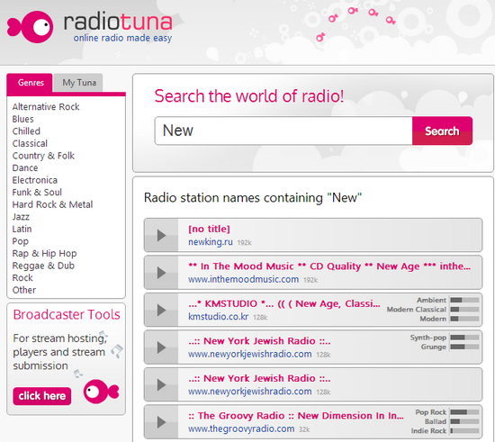The image size is (495, 442).
Task: Switch to the Genres tab
Action: (31, 83)
